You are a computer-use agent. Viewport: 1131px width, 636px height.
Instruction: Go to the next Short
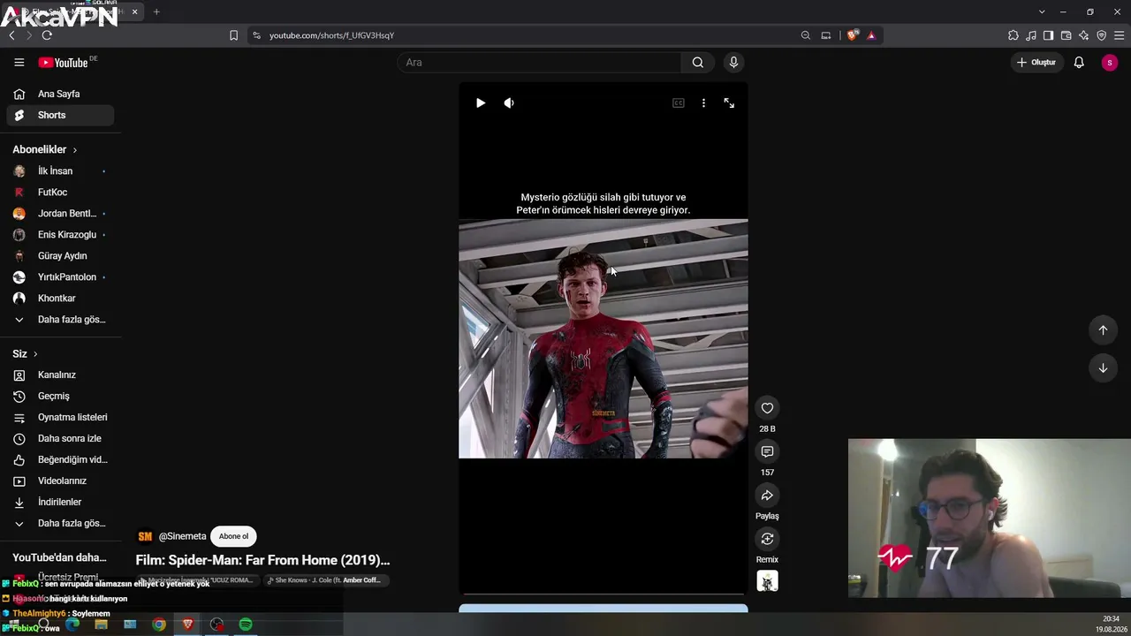tap(1103, 368)
